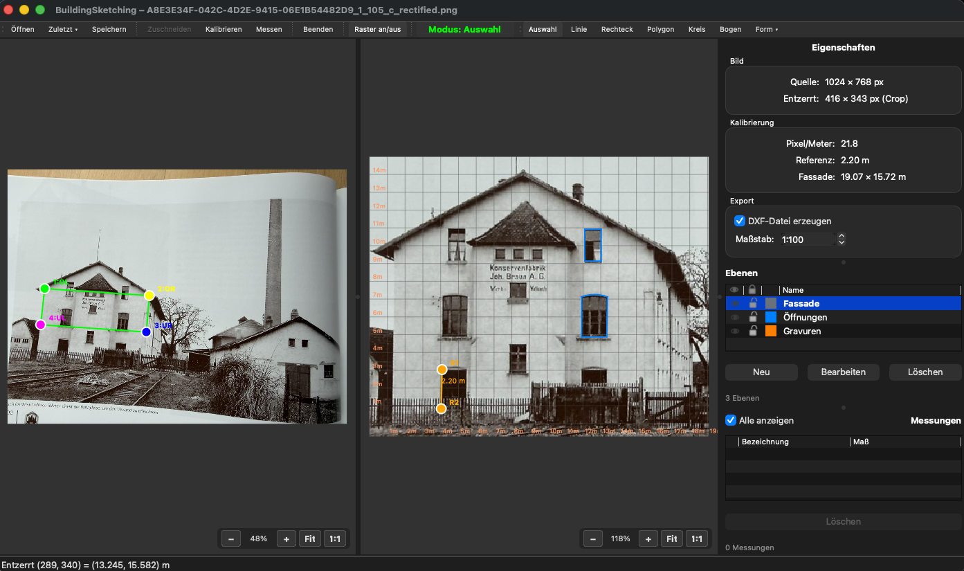Toggle visibility eye of Öffnungen layer
Screen dimensions: 964x571
(x=734, y=318)
